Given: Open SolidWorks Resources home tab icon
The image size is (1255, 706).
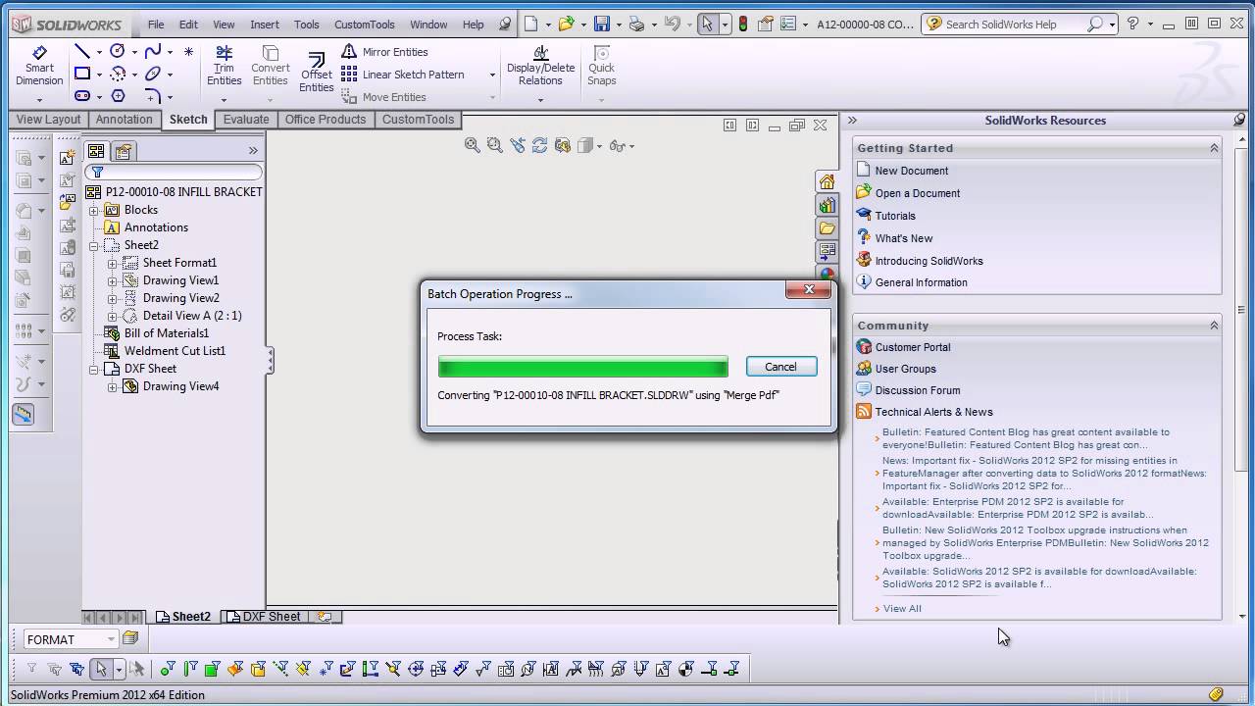Looking at the screenshot, I should coord(827,181).
